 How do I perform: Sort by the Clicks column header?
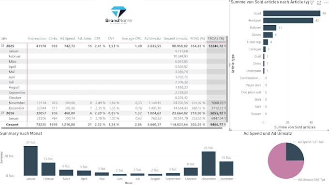point(53,38)
